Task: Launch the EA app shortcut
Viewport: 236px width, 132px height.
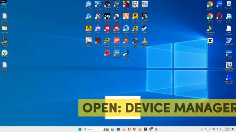Action: pos(107,54)
